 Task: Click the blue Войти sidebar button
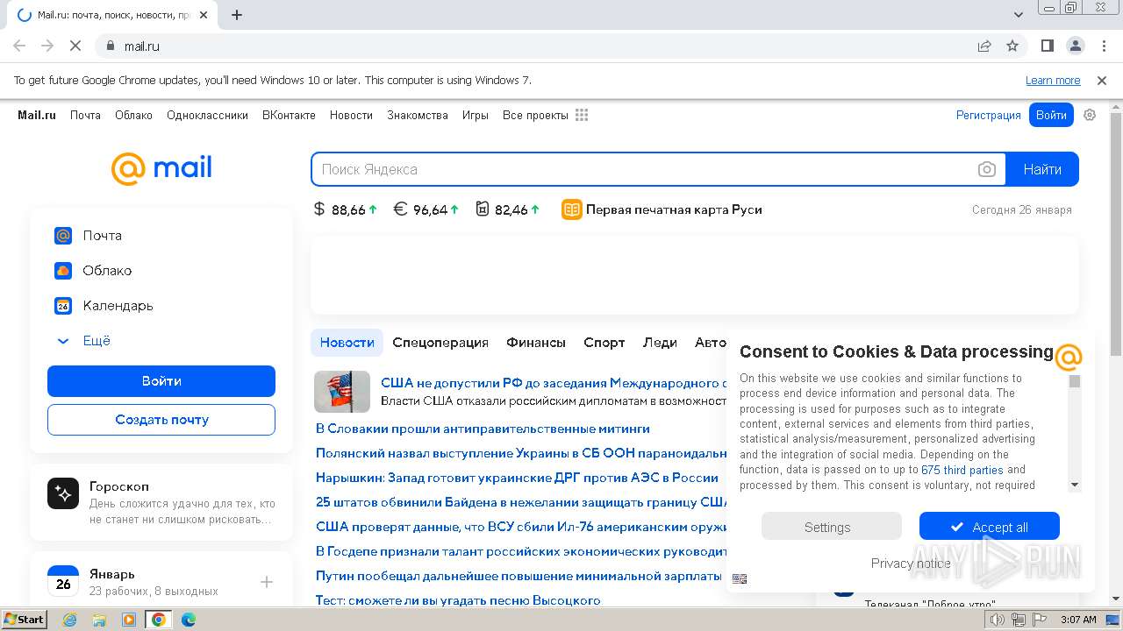161,381
